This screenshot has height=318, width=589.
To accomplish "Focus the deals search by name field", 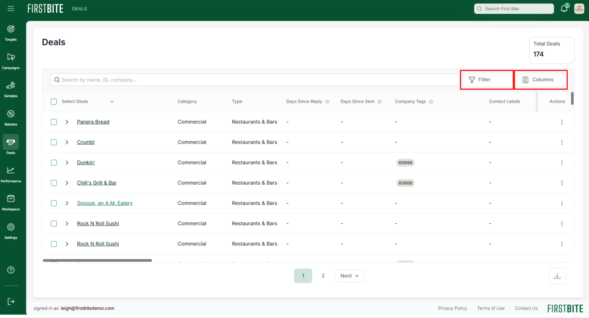I will pyautogui.click(x=255, y=80).
